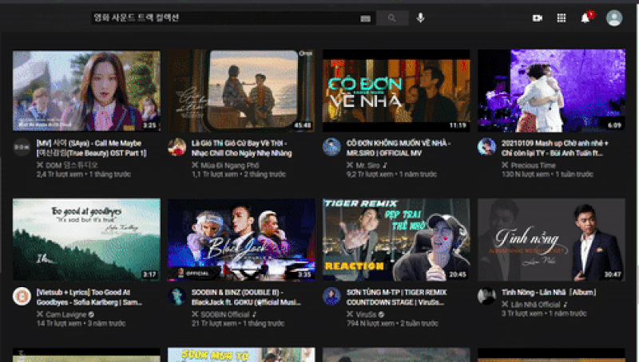Click X beside Mr. Siro
639x362 pixels.
coord(350,165)
